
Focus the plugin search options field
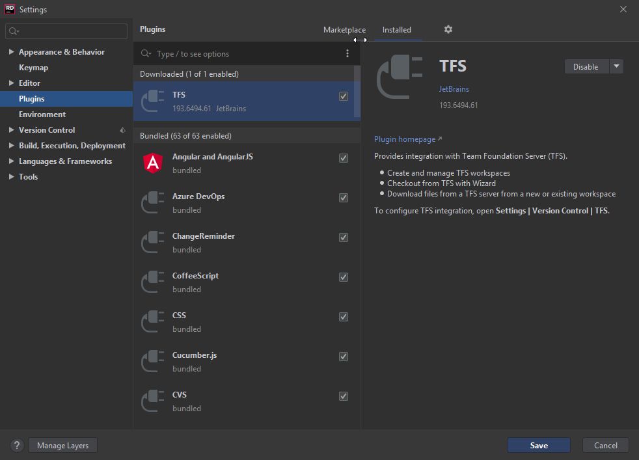[247, 53]
